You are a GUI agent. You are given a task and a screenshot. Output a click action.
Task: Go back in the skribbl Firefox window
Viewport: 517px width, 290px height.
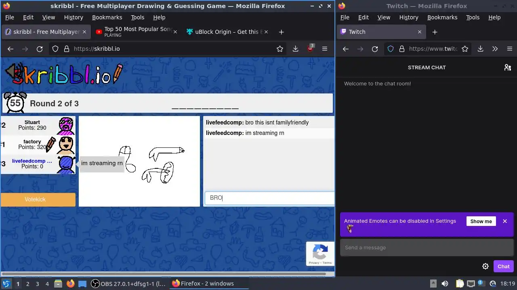11,49
